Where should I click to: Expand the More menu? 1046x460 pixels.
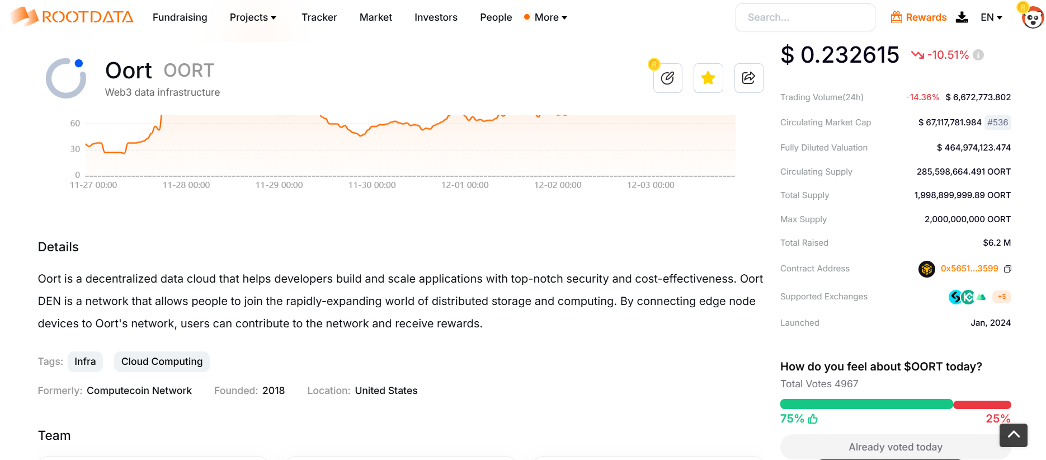point(550,17)
